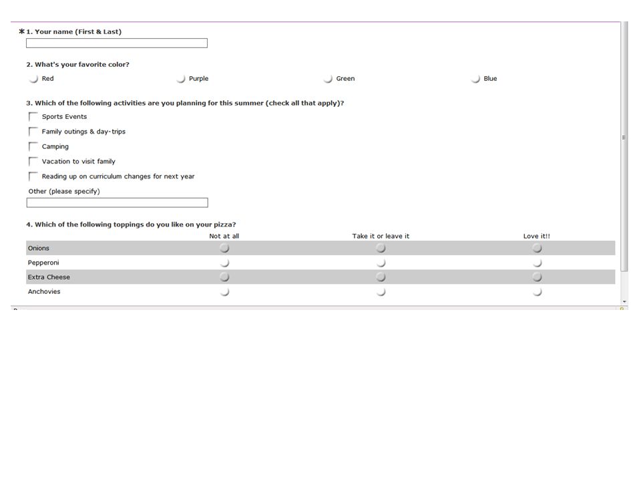Click the Family outings & day-trips label
The height and width of the screenshot is (481, 641).
(x=83, y=132)
